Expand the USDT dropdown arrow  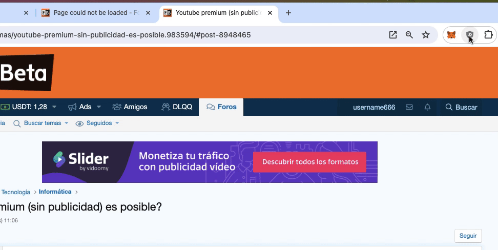pyautogui.click(x=54, y=107)
